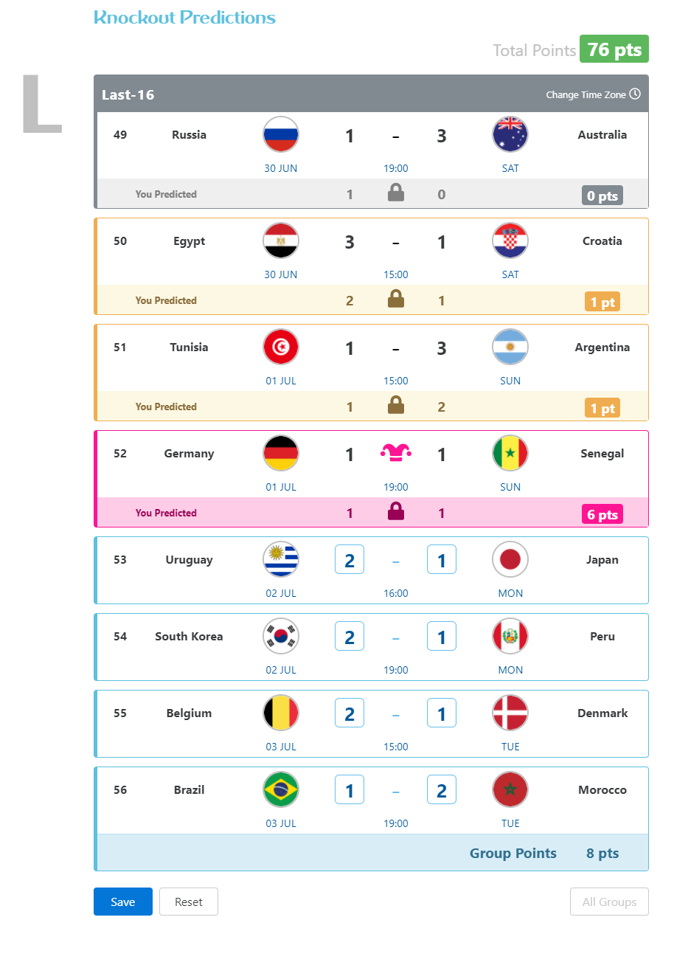Select Brazil score input box

pos(350,789)
